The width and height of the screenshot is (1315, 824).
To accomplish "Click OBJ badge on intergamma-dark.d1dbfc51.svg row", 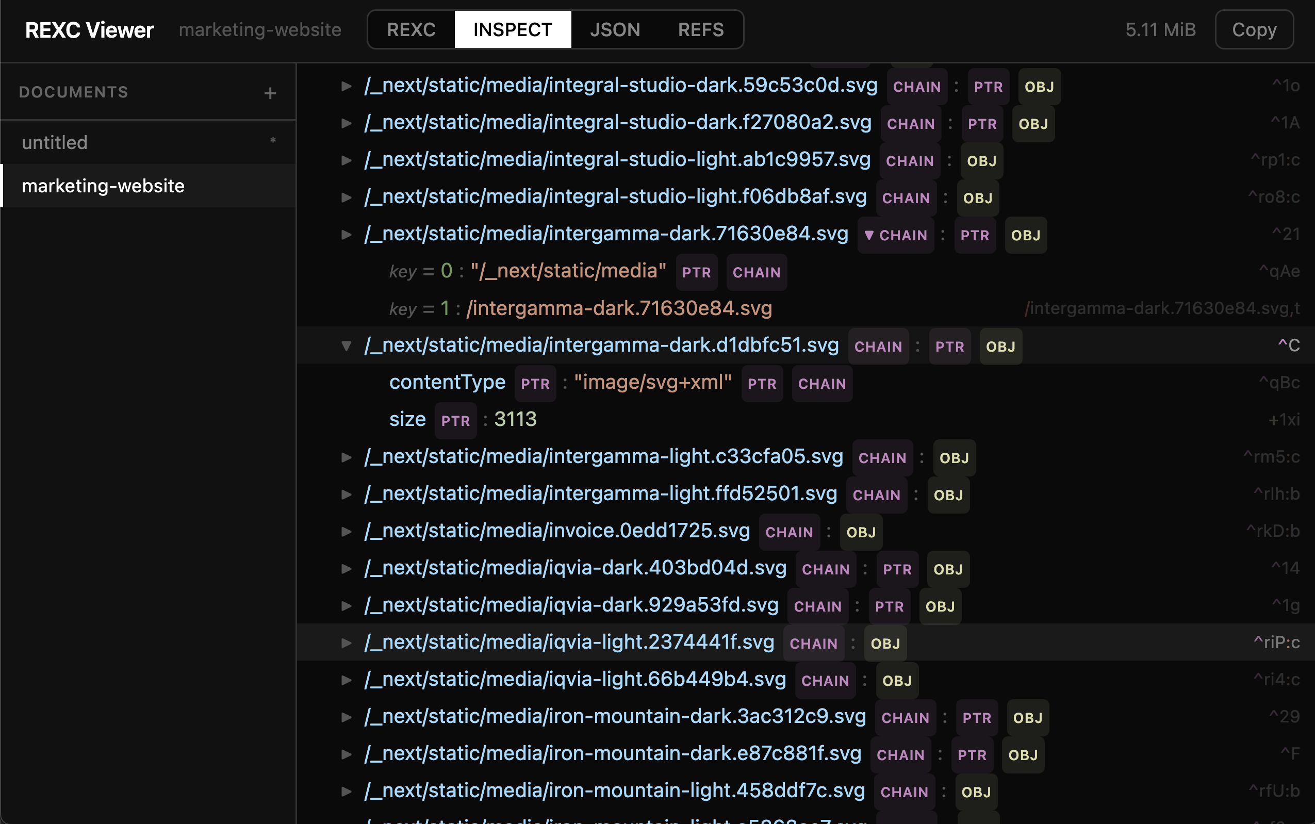I will 1000,347.
